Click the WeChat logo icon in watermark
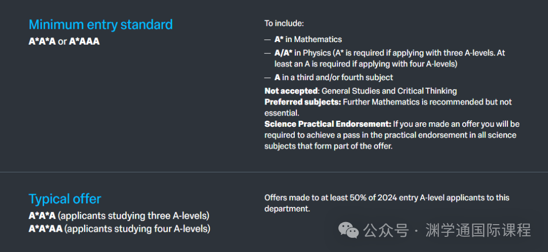 (x=349, y=230)
